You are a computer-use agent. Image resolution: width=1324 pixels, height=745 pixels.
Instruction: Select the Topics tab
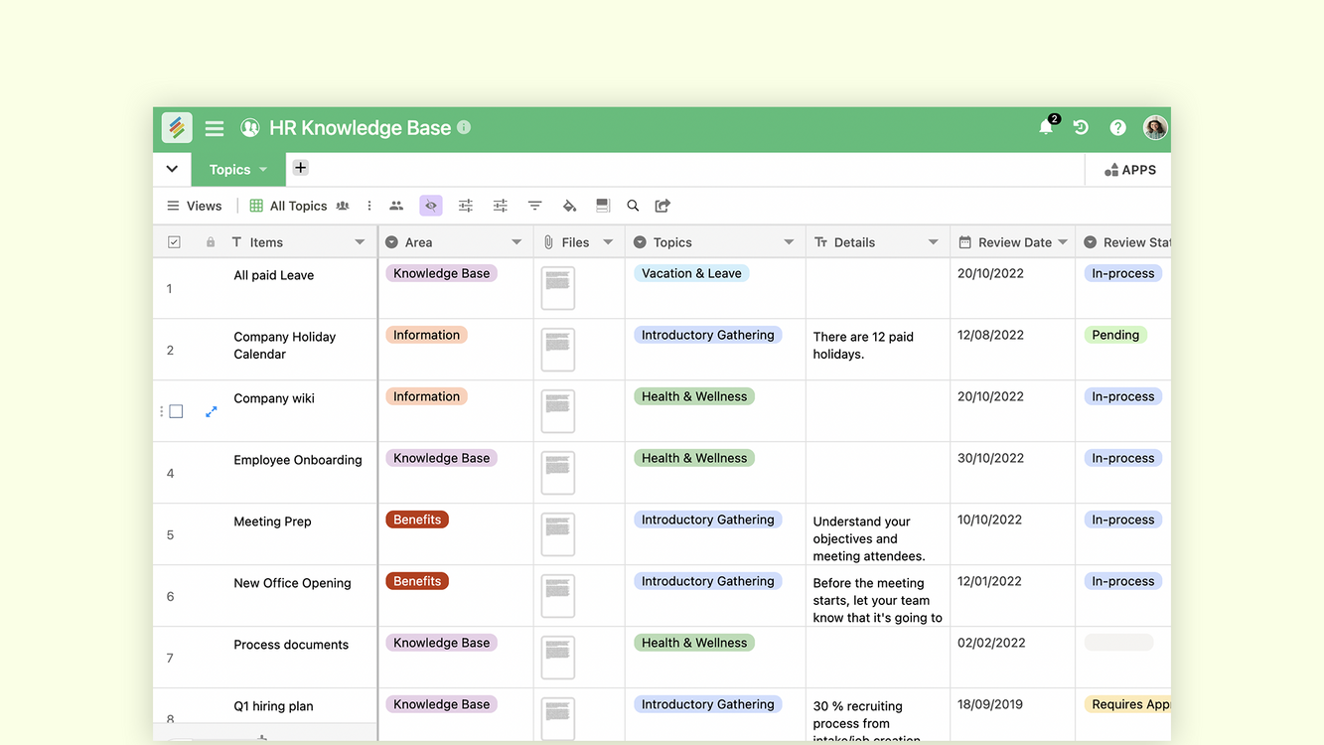coord(230,170)
